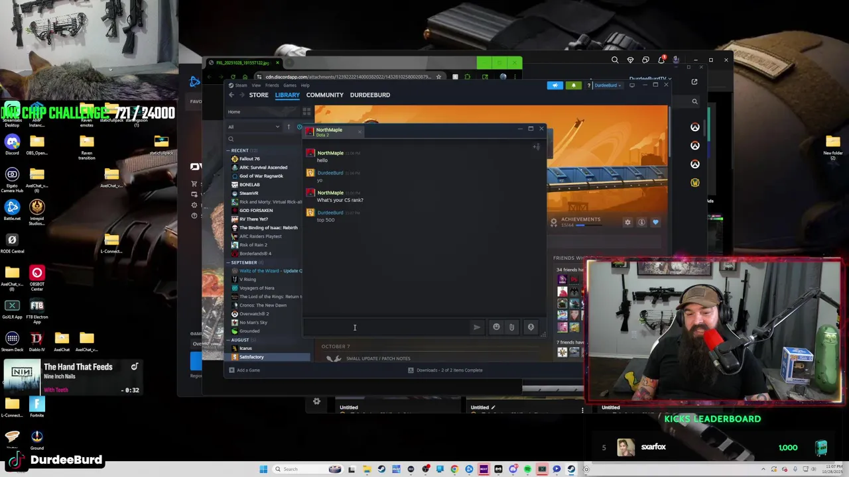The image size is (849, 477).
Task: Click the game info icon
Action: click(641, 223)
